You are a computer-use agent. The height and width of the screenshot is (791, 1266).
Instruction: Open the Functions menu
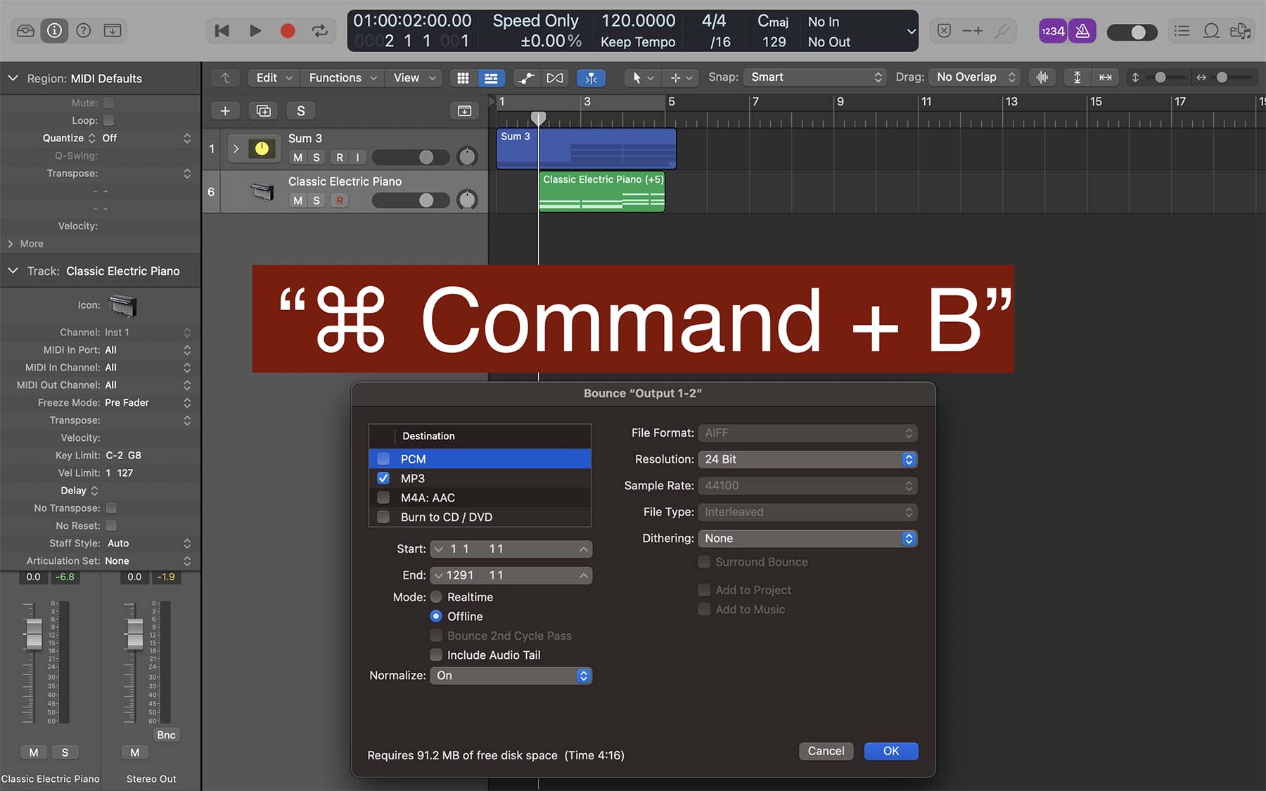tap(343, 78)
